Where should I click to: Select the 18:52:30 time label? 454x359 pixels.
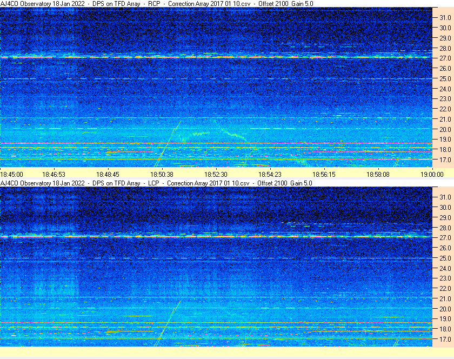pos(216,175)
